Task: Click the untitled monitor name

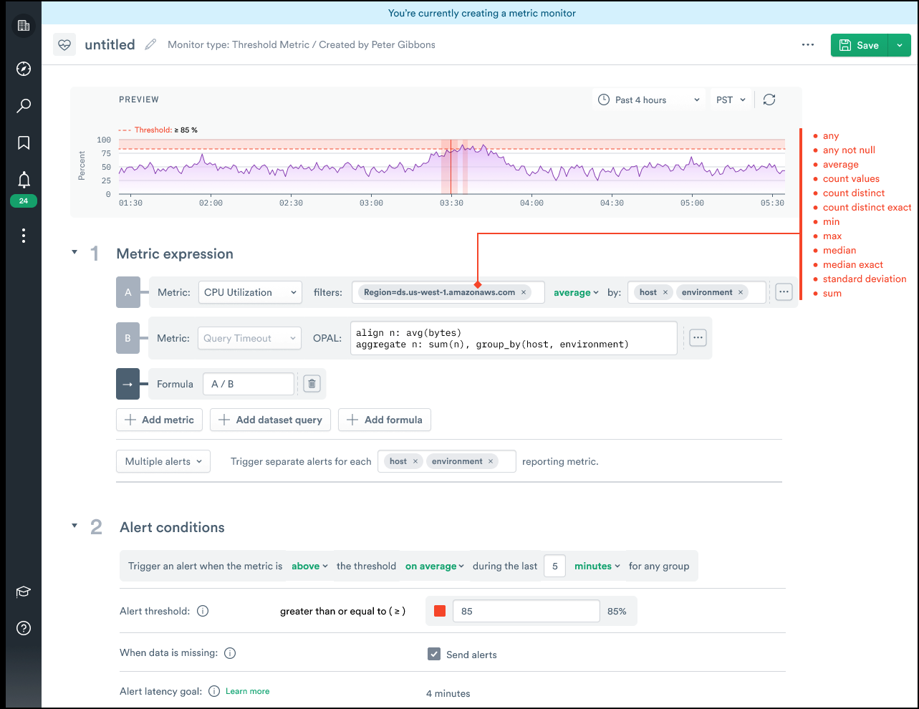Action: pyautogui.click(x=110, y=44)
